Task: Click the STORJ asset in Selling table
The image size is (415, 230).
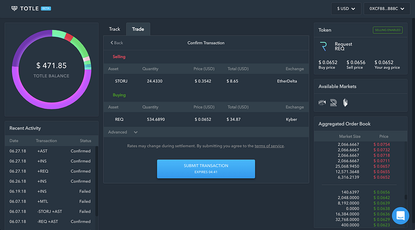Action: pyautogui.click(x=121, y=81)
